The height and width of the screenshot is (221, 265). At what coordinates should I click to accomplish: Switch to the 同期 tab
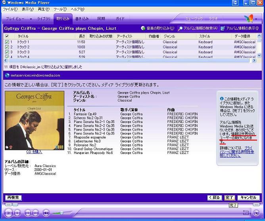tap(101, 19)
